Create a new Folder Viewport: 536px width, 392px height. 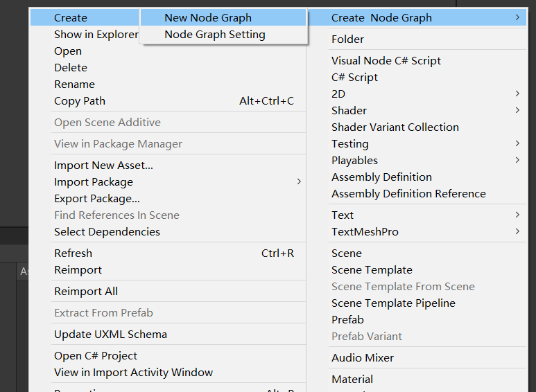click(x=417, y=39)
